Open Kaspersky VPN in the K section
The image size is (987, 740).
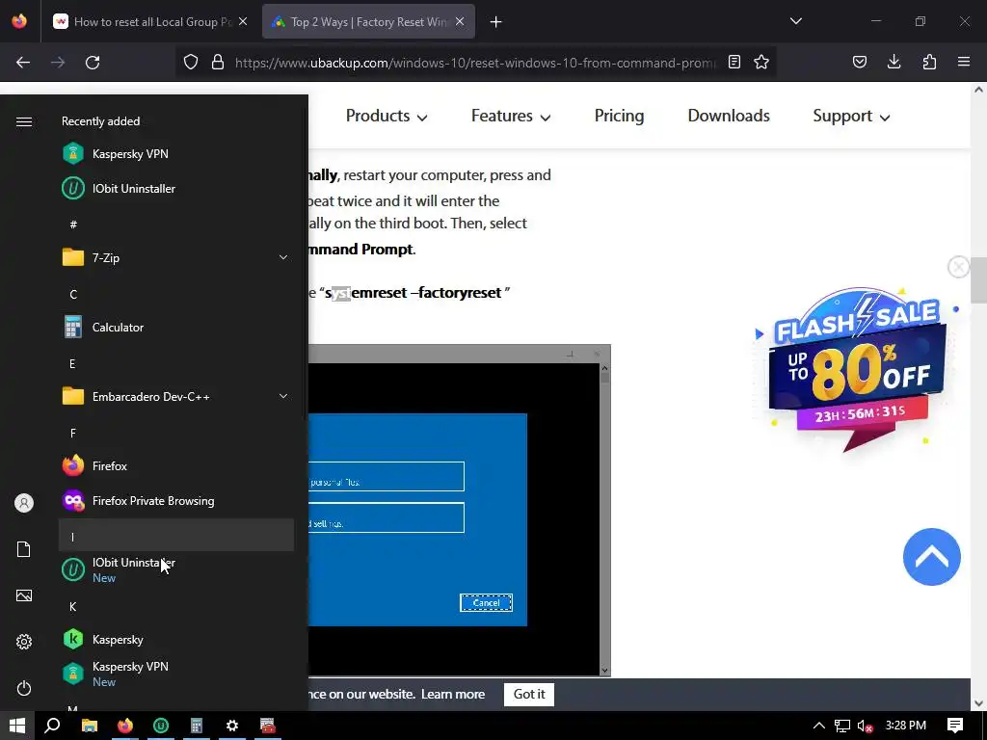[176, 674]
